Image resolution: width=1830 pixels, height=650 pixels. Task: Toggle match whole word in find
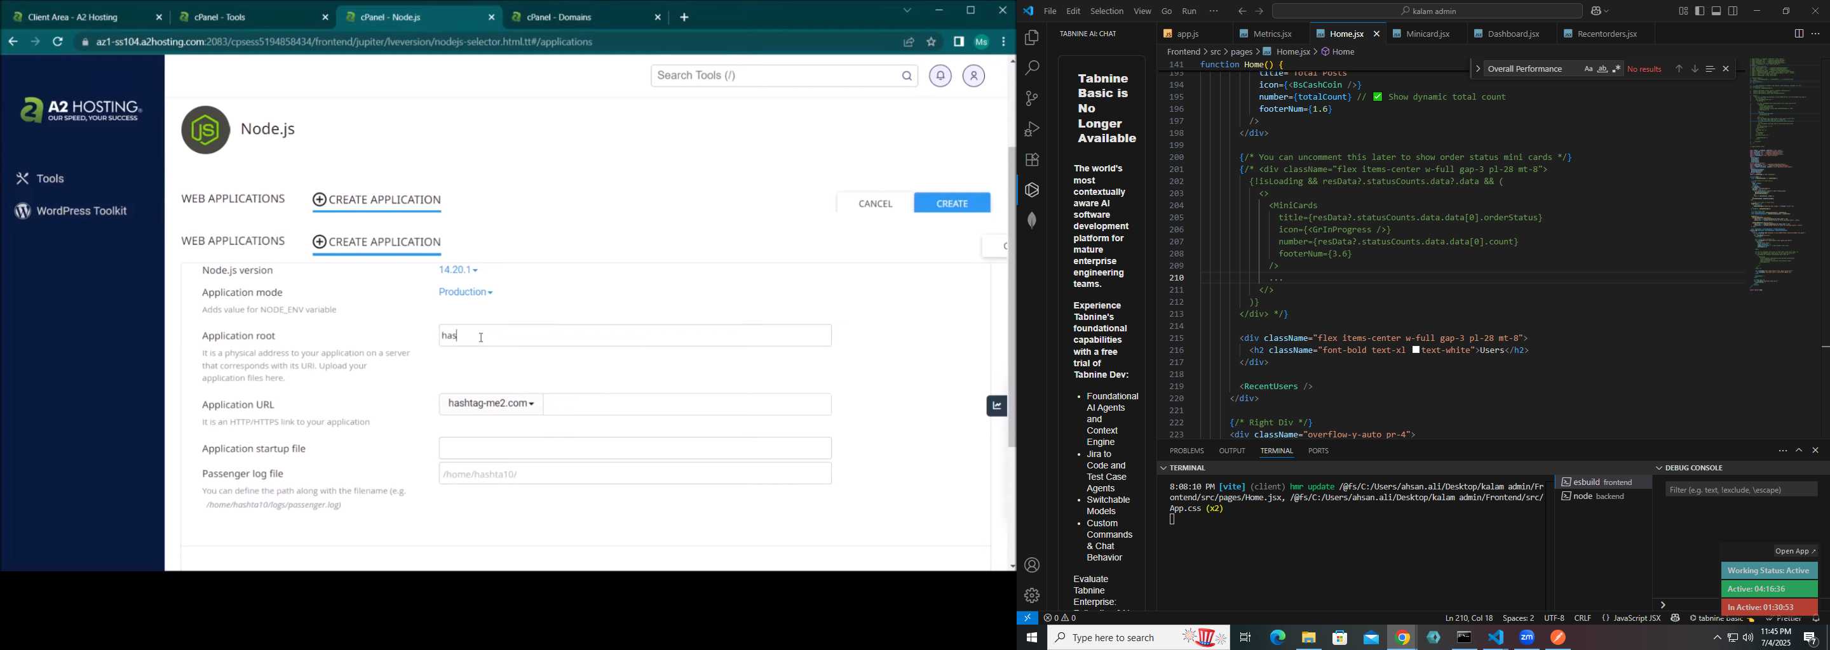click(1602, 69)
